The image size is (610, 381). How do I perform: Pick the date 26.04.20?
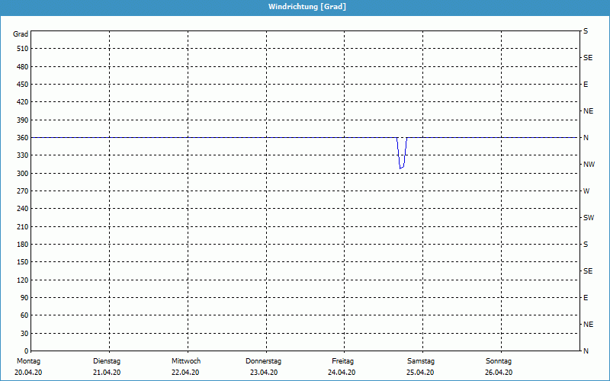point(499,373)
